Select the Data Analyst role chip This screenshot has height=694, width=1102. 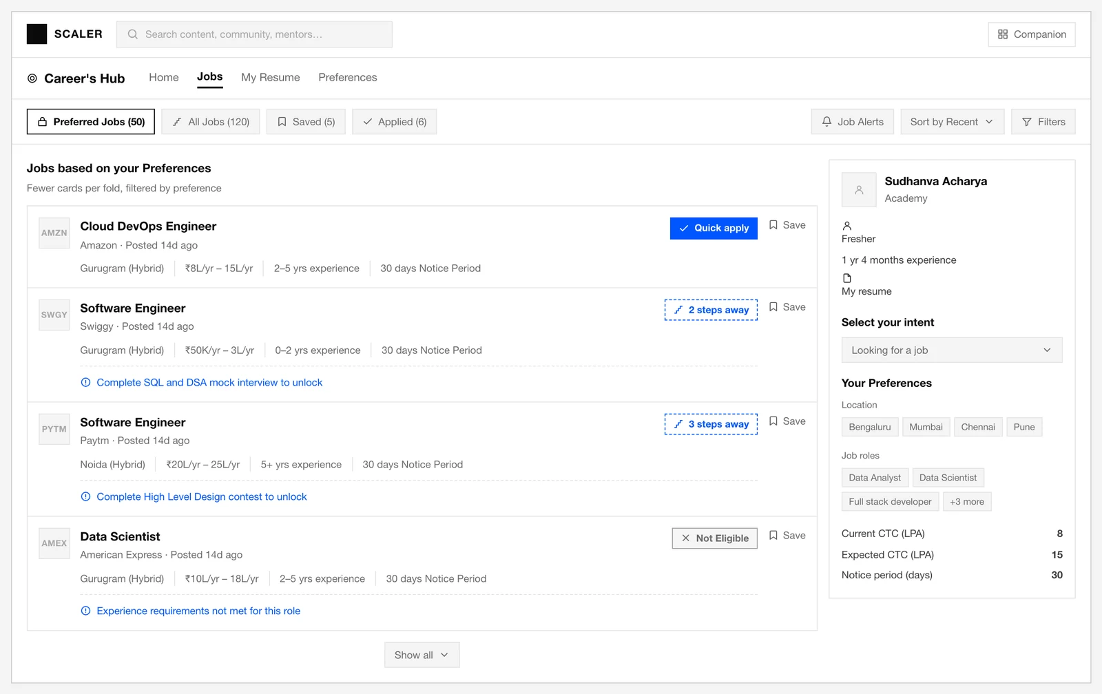pos(875,478)
